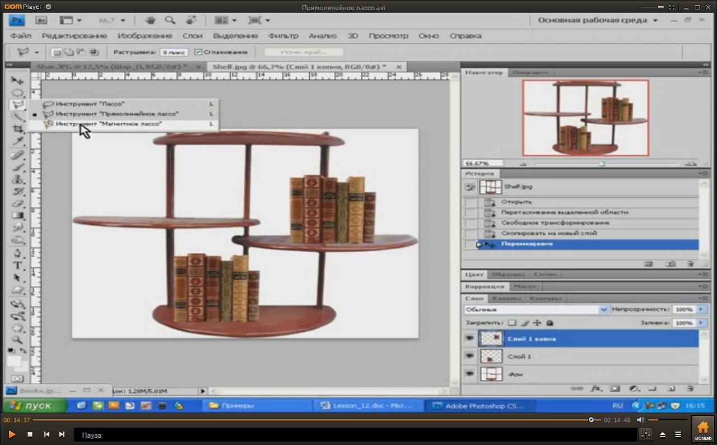Screen dimensions: 717x445
Task: Select the Crop tool
Action: (18, 129)
